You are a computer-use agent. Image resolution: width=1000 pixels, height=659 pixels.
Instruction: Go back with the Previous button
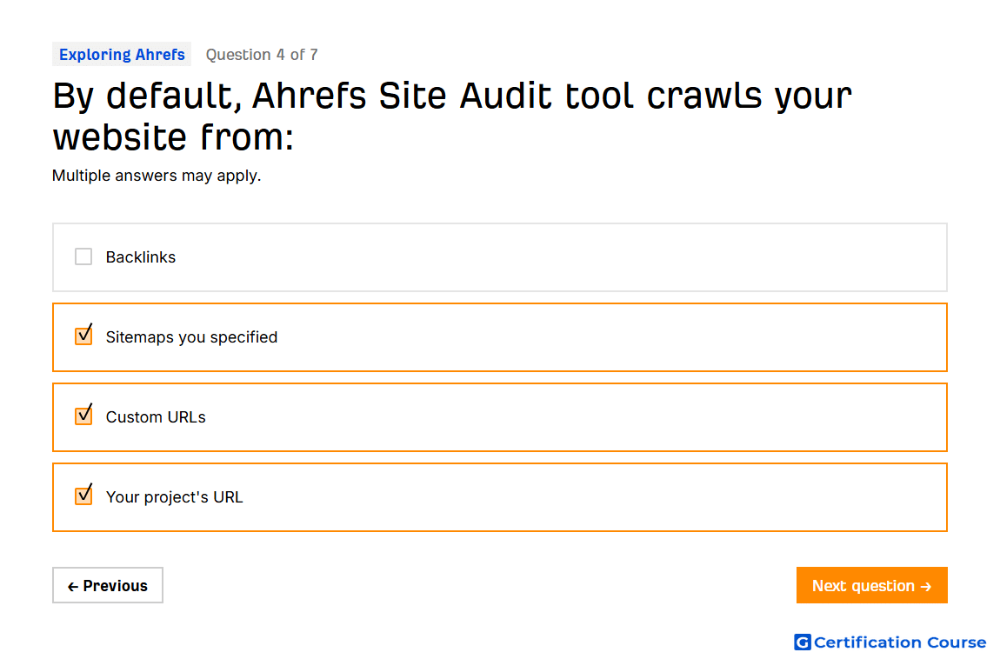(108, 585)
